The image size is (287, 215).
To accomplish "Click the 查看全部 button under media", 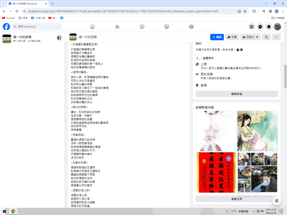I will [x=236, y=199].
